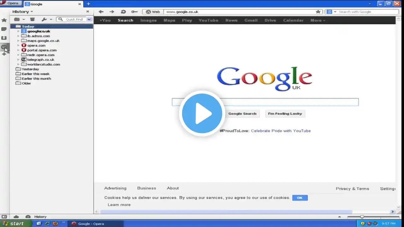Click the Web globe badge in address bar

pyautogui.click(x=153, y=12)
